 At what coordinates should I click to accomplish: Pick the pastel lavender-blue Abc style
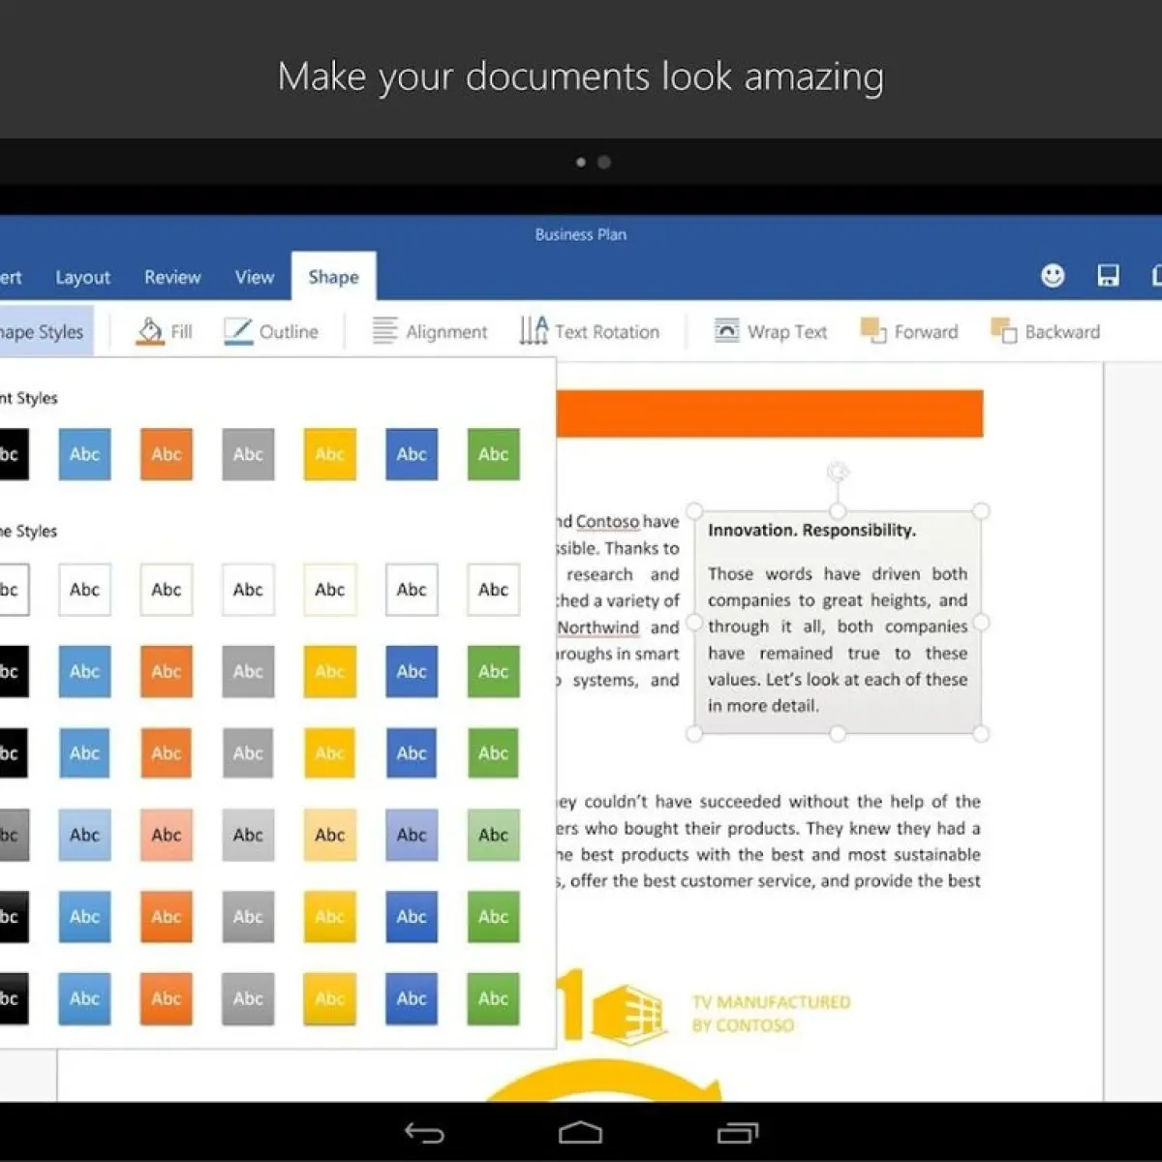click(x=412, y=835)
